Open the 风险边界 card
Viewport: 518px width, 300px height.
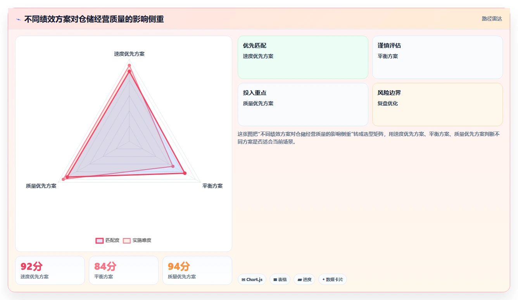tap(437, 105)
